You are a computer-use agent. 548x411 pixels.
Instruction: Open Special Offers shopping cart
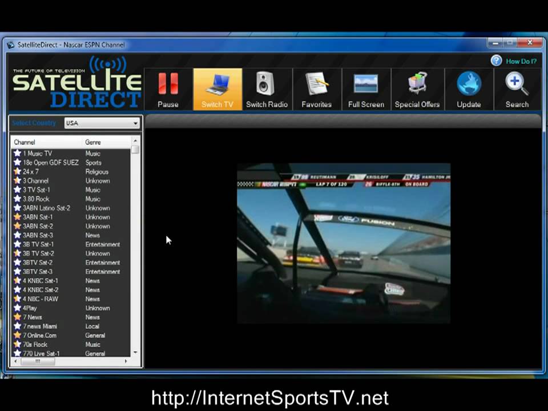pos(417,90)
